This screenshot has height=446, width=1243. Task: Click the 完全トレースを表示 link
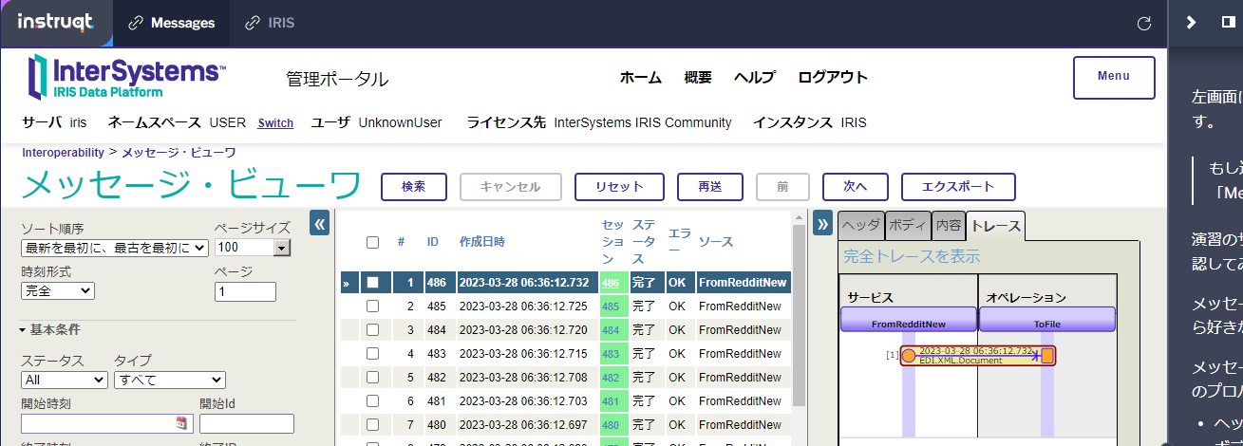pyautogui.click(x=912, y=256)
